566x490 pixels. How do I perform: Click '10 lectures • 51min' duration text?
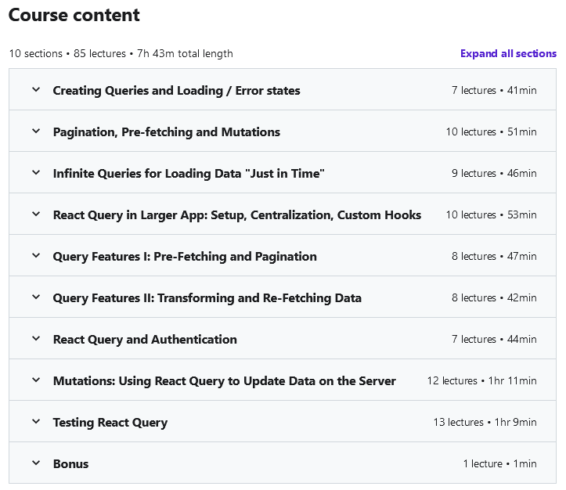click(491, 132)
